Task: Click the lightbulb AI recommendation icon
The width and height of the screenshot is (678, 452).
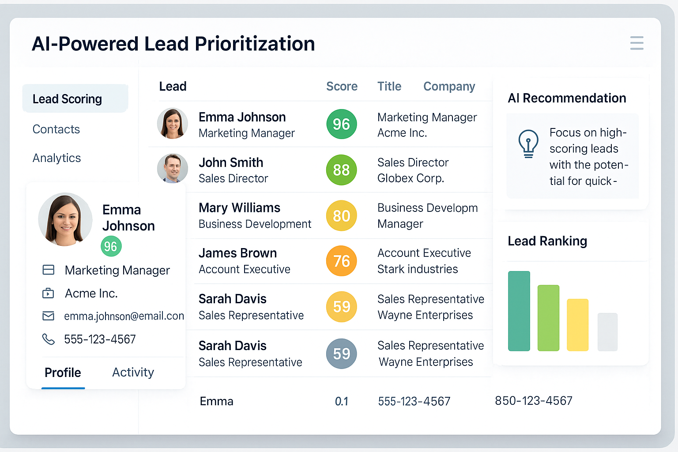Action: pyautogui.click(x=528, y=143)
